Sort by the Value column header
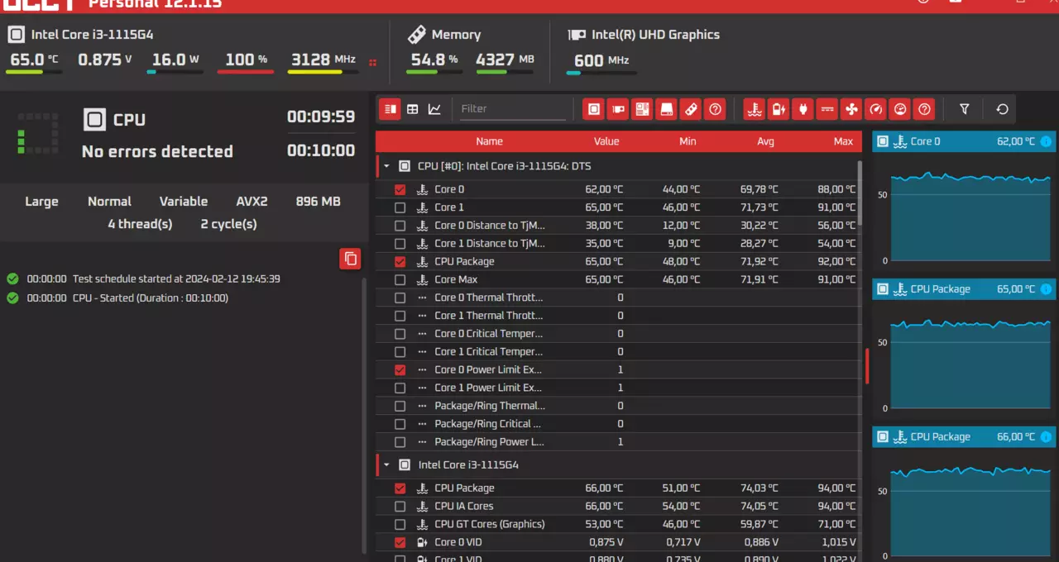Image resolution: width=1059 pixels, height=562 pixels. coord(606,141)
